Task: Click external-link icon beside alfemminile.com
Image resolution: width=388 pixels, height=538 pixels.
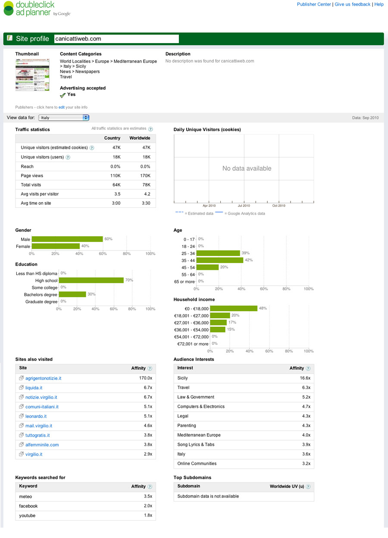Action: pos(21,444)
